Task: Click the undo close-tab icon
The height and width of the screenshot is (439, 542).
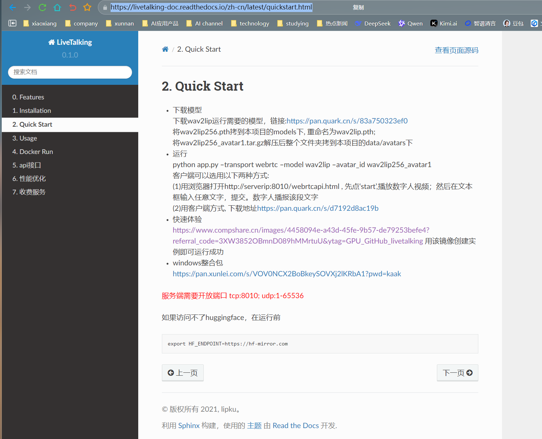Action: click(72, 7)
